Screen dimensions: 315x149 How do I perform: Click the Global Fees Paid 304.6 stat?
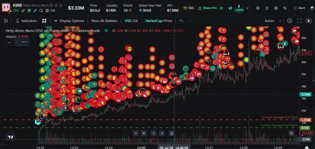point(150,8)
